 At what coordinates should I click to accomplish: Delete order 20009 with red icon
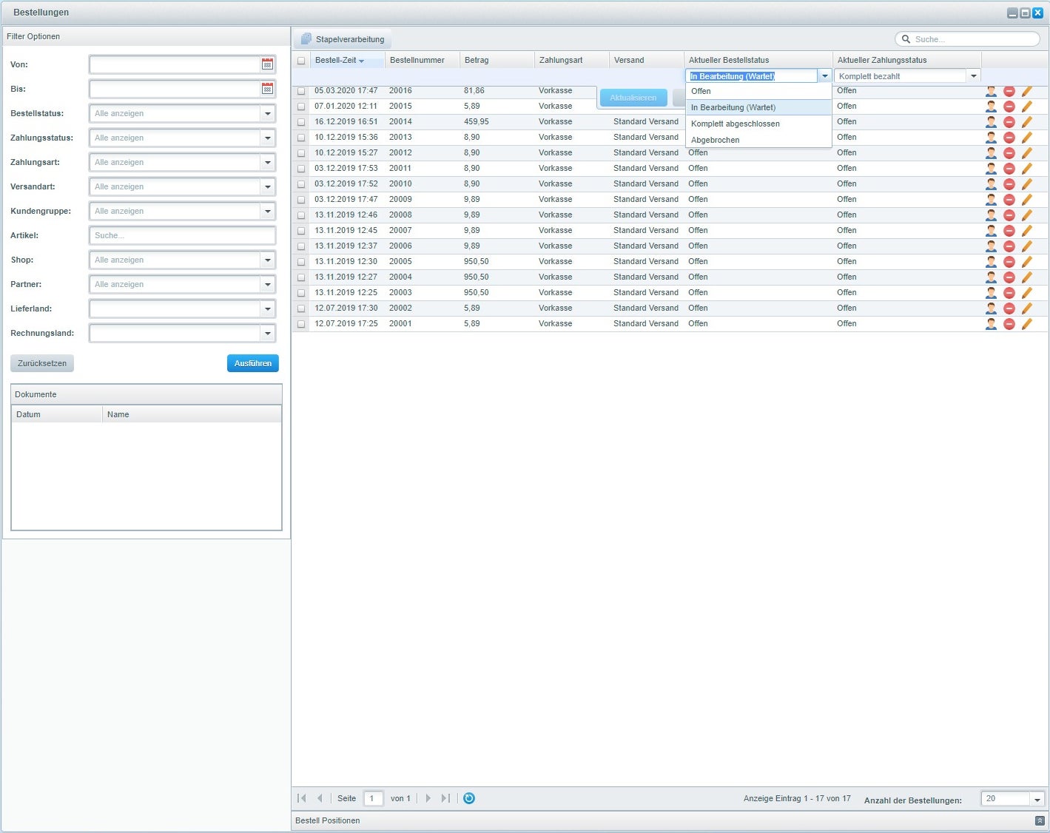click(x=1009, y=200)
